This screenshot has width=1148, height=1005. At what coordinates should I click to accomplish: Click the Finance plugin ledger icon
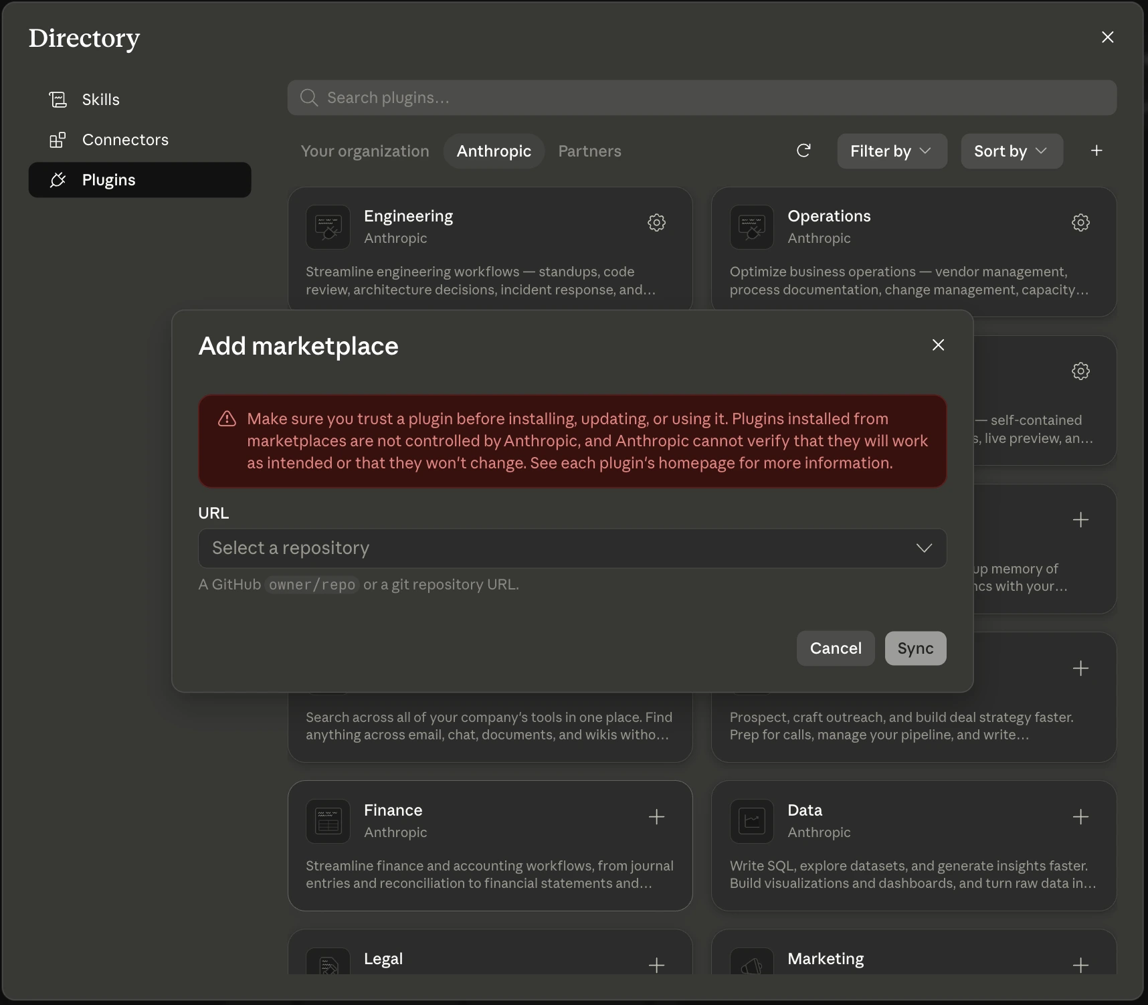(x=328, y=822)
